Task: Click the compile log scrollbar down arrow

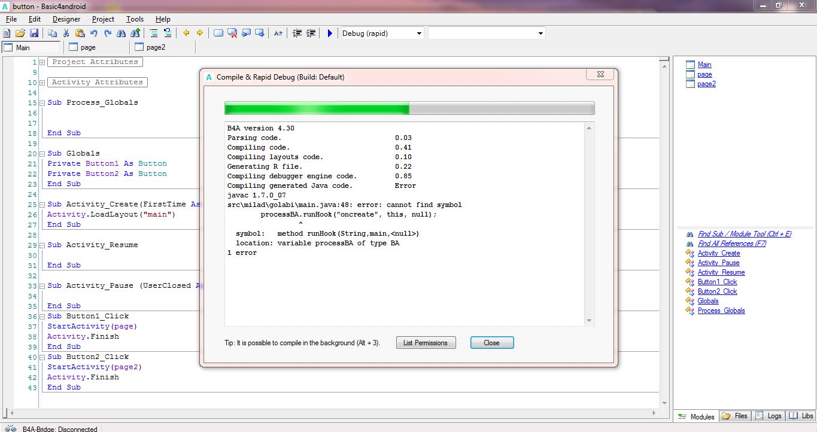Action: pyautogui.click(x=590, y=321)
